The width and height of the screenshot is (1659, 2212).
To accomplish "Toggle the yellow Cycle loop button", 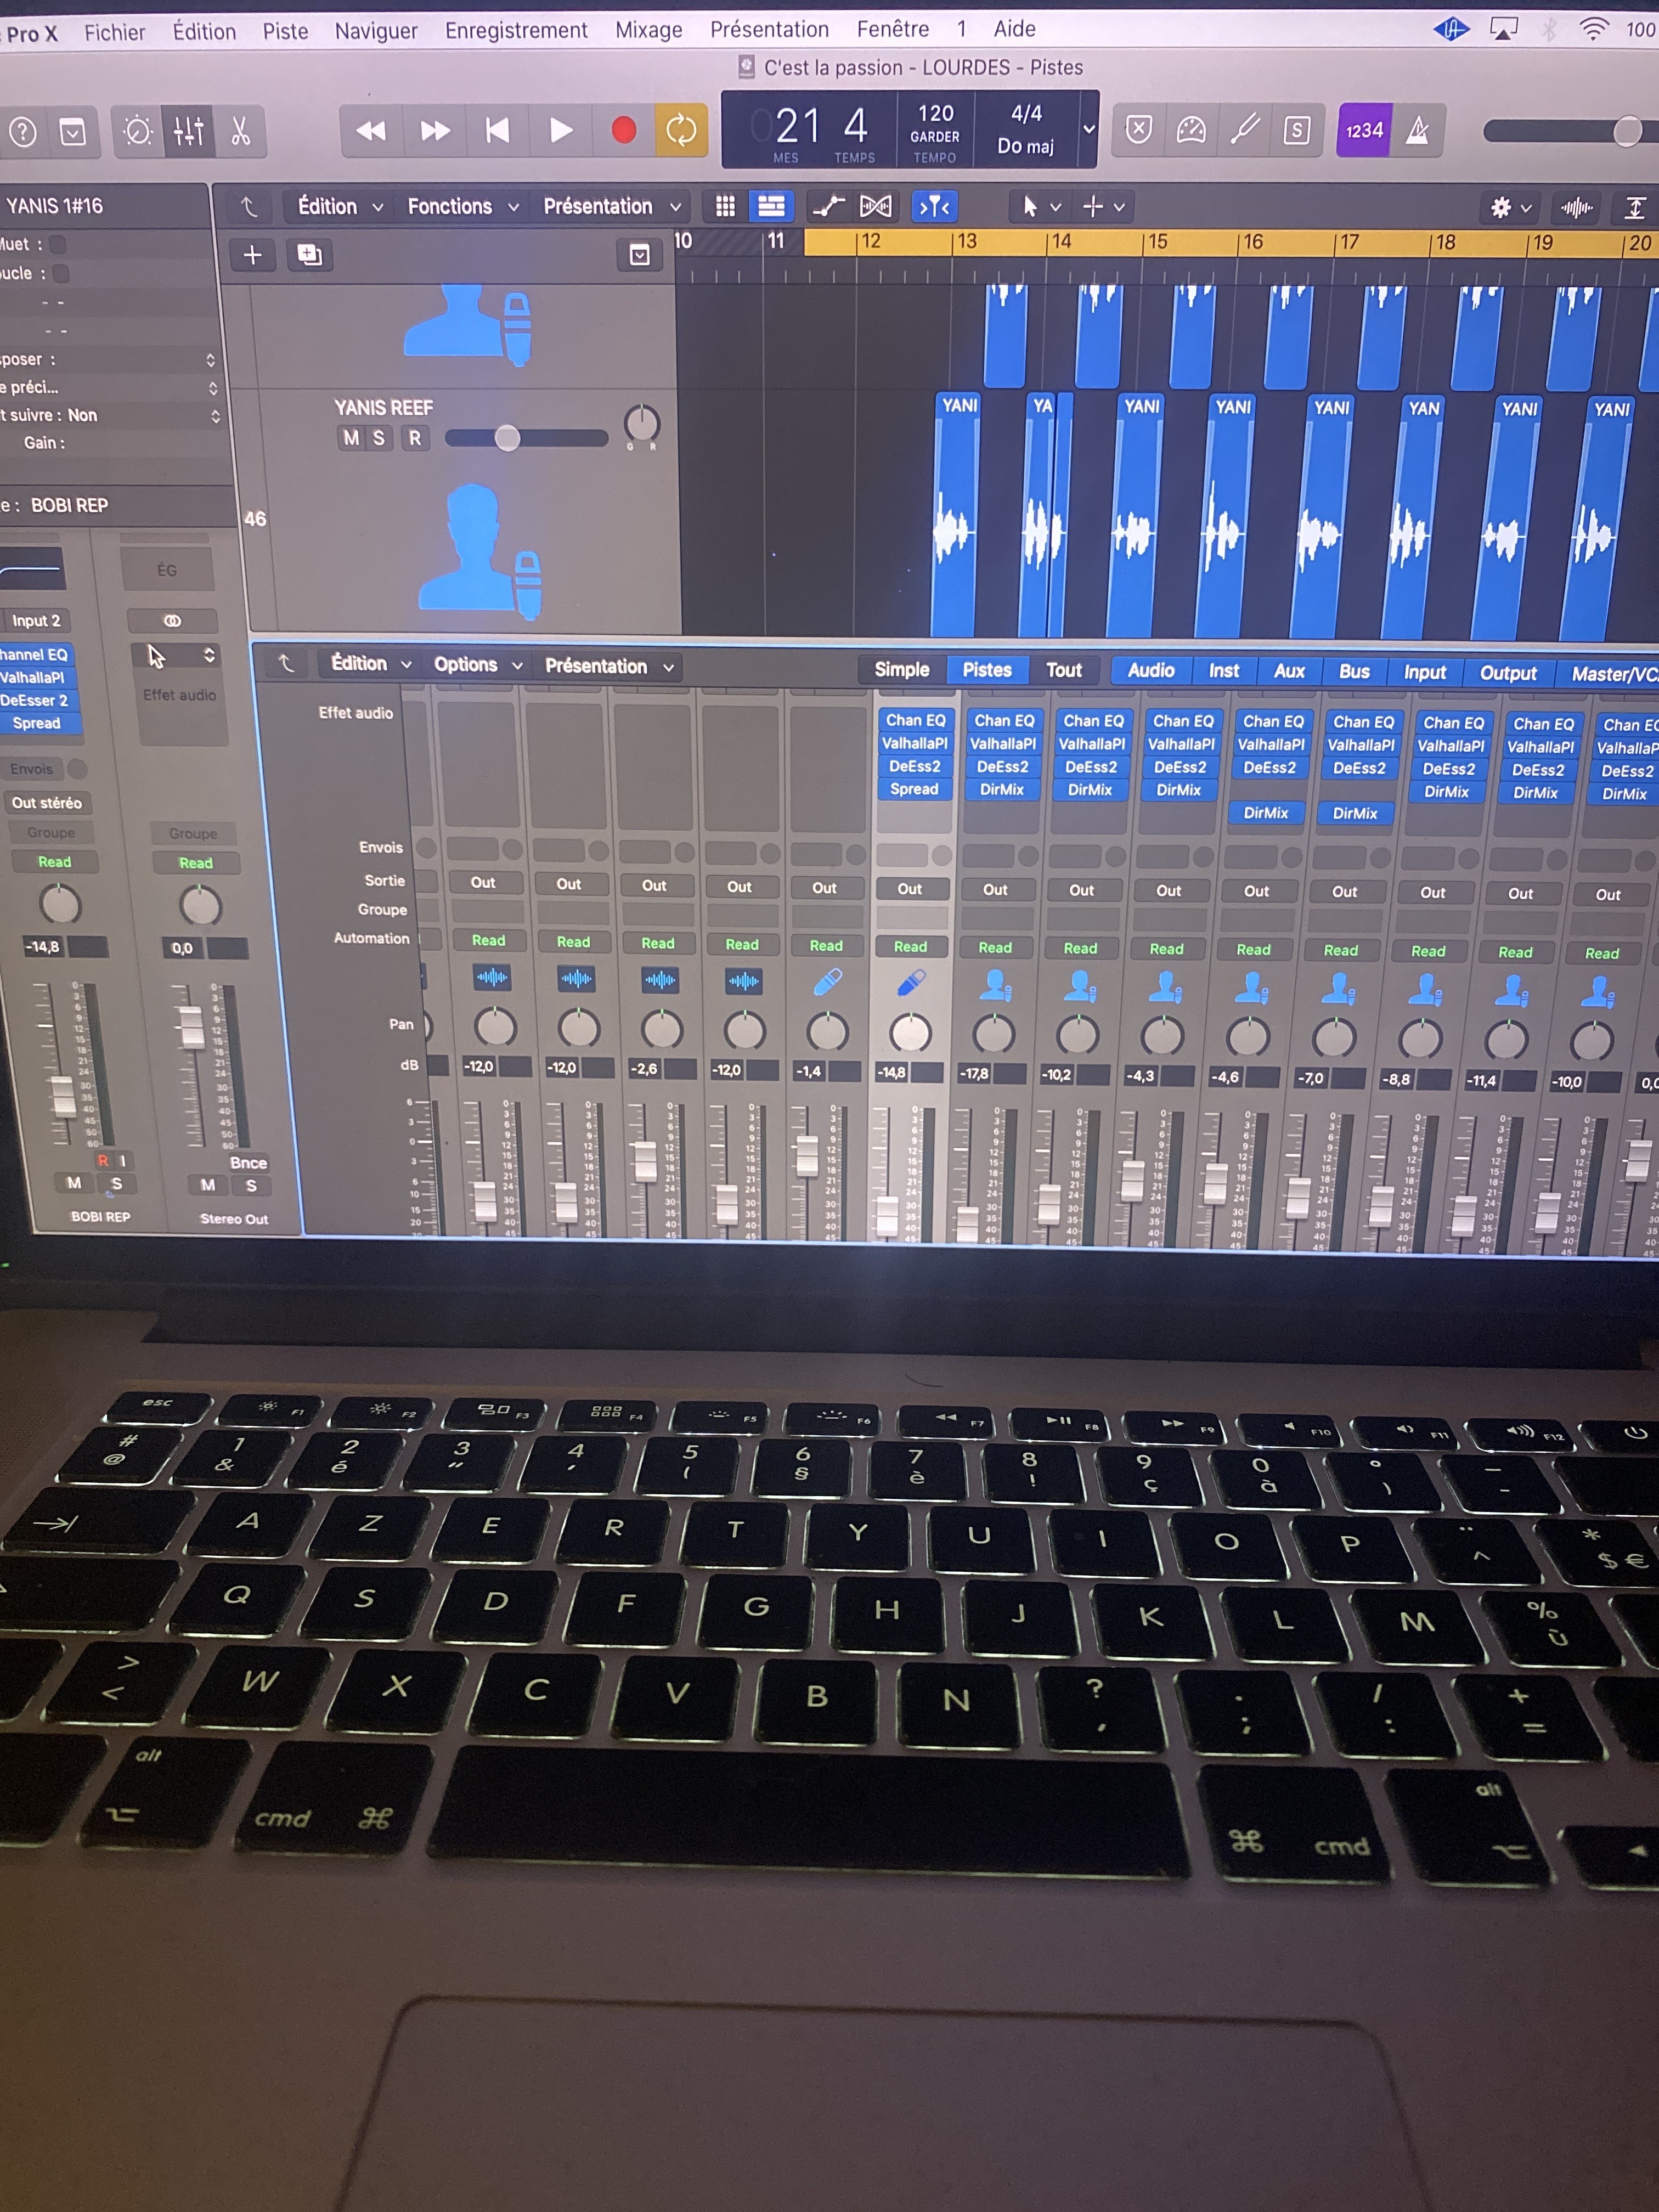I will (x=681, y=130).
